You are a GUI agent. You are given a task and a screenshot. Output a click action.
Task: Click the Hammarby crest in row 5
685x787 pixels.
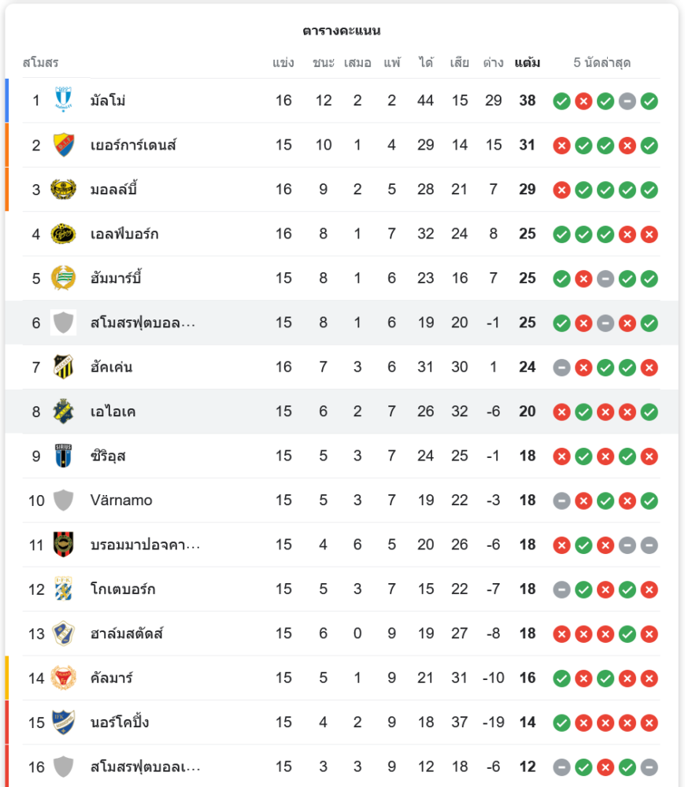(x=63, y=278)
